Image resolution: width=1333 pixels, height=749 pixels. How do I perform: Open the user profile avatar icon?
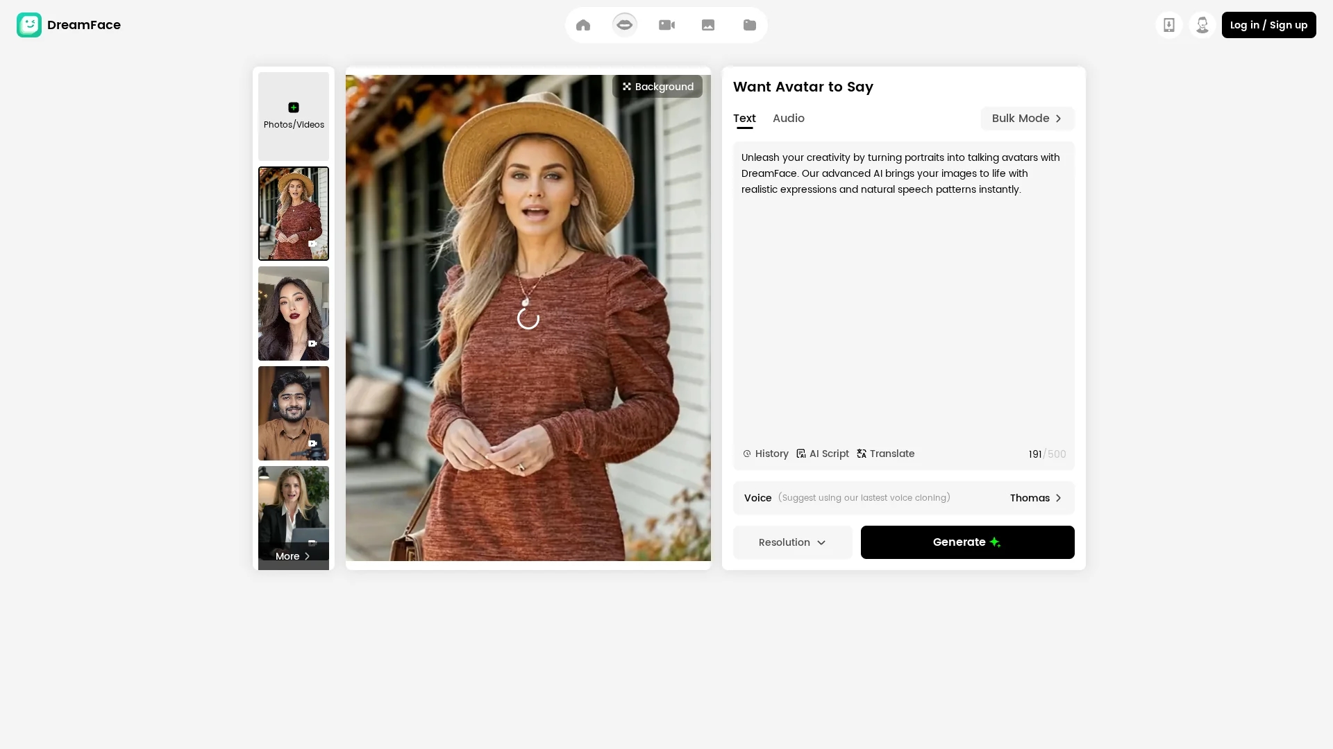1202,25
